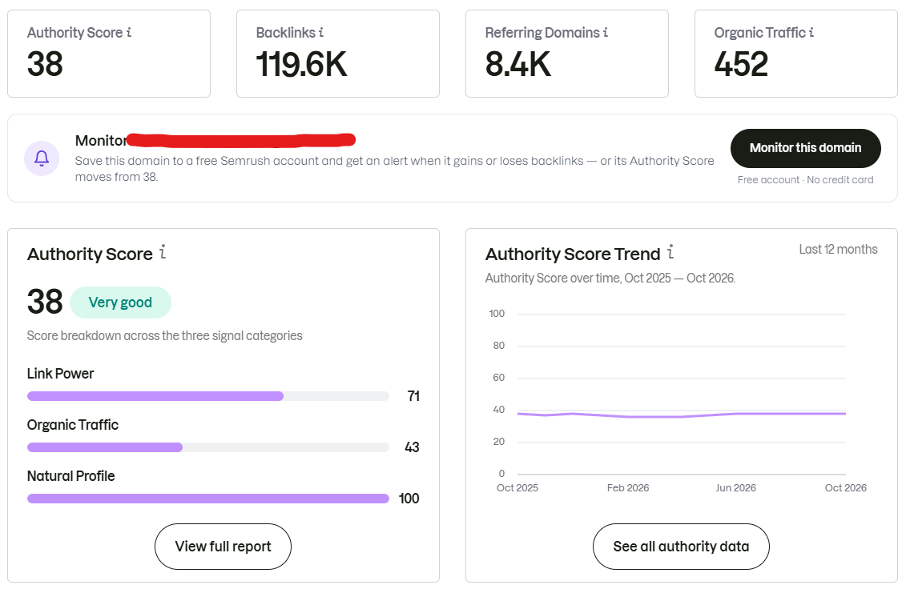Viewport: 906px width, 593px height.
Task: Click the Link Power score value 71
Action: 413,396
